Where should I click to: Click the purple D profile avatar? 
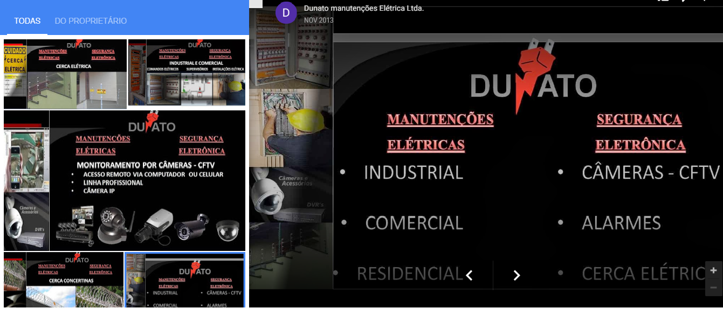pos(286,13)
